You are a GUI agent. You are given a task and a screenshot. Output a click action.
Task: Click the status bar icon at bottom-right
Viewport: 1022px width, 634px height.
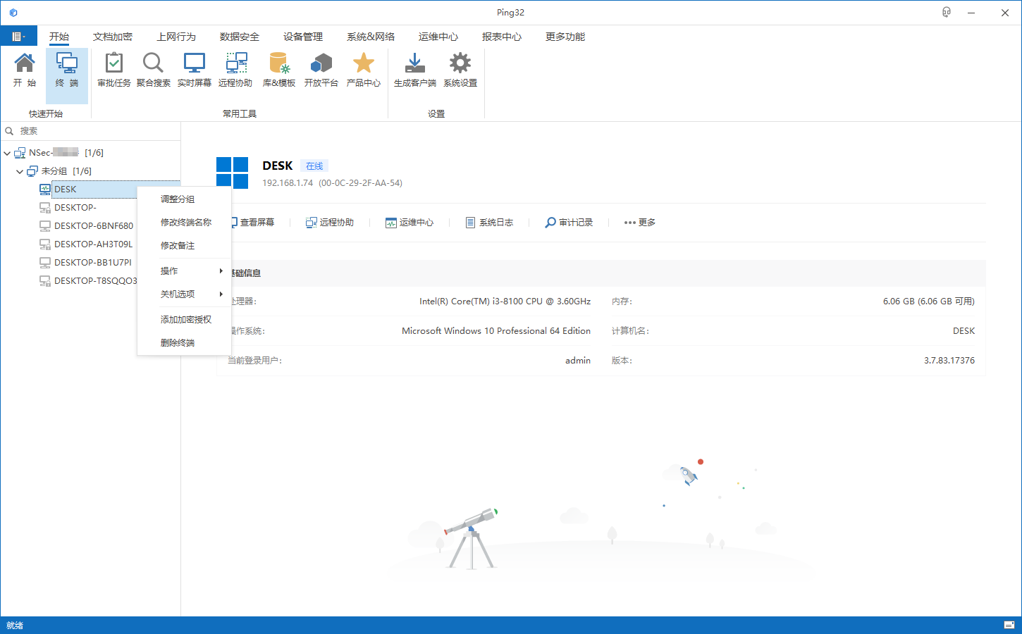[x=1009, y=625]
